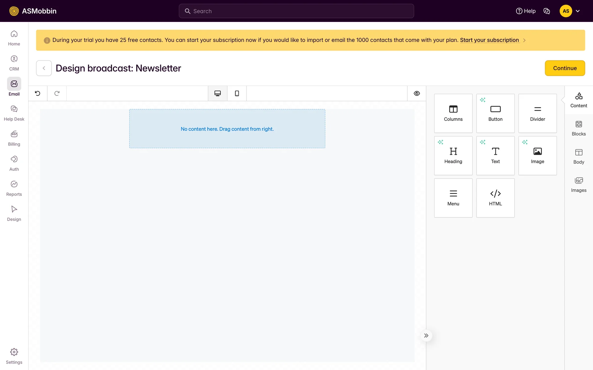
Task: Click into the top Search field
Action: tap(296, 11)
